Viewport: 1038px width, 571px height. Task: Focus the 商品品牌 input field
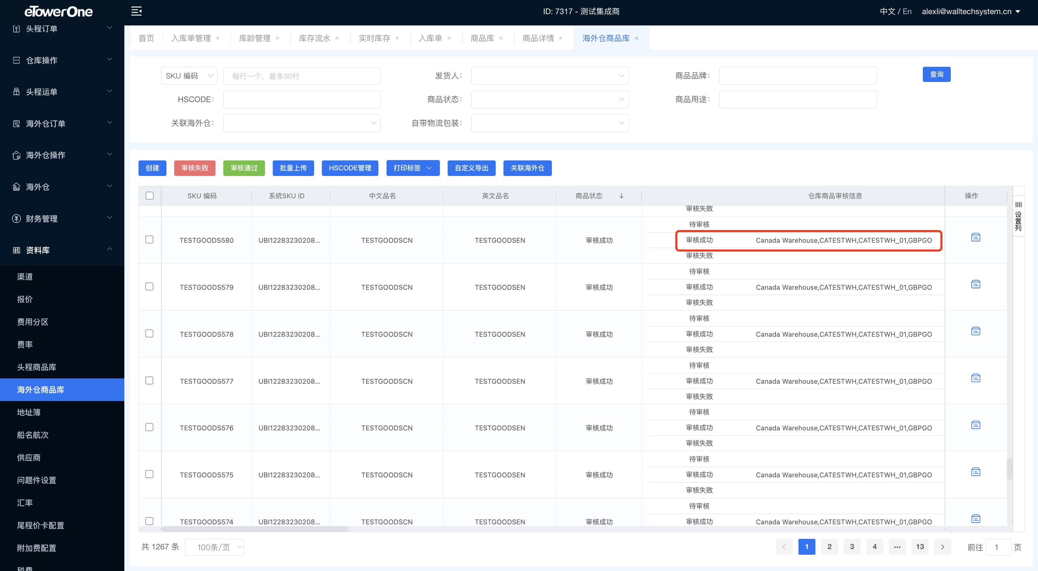(797, 76)
